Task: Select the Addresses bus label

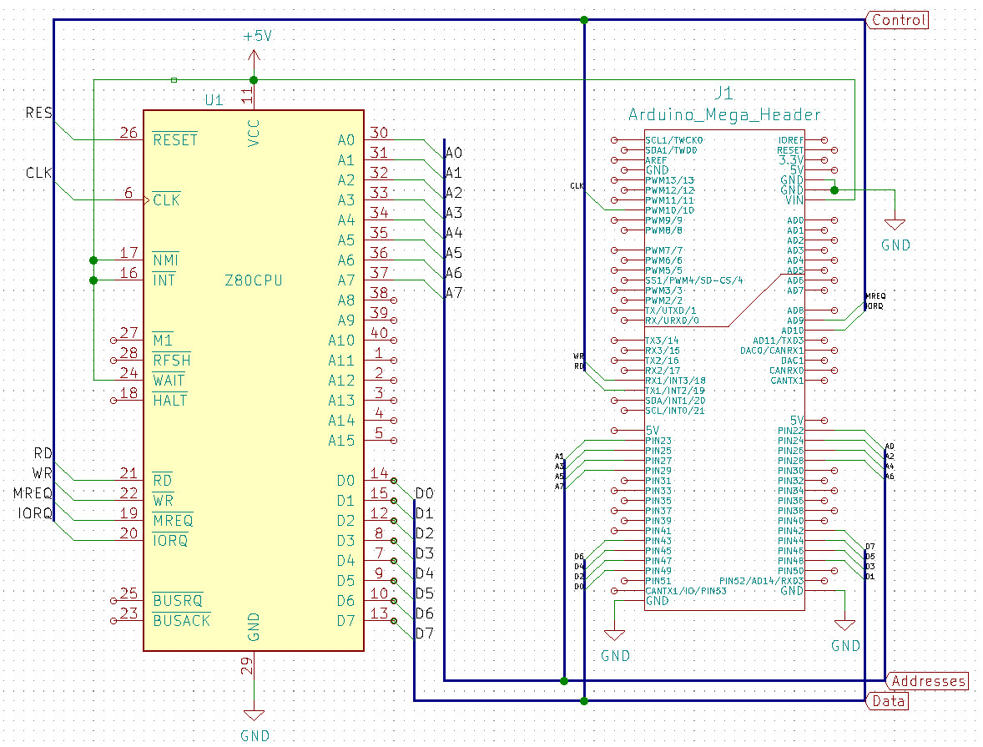Action: pos(928,680)
